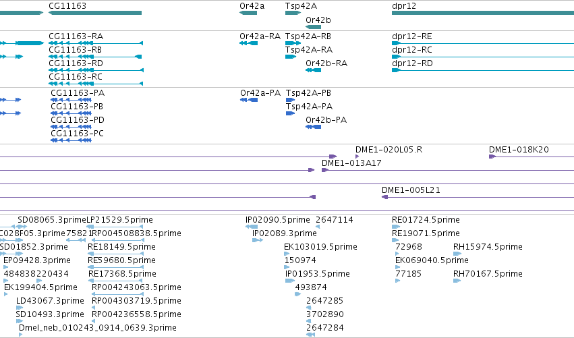Click protein CG11163-PD label
This screenshot has width=574, height=338.
pos(78,120)
